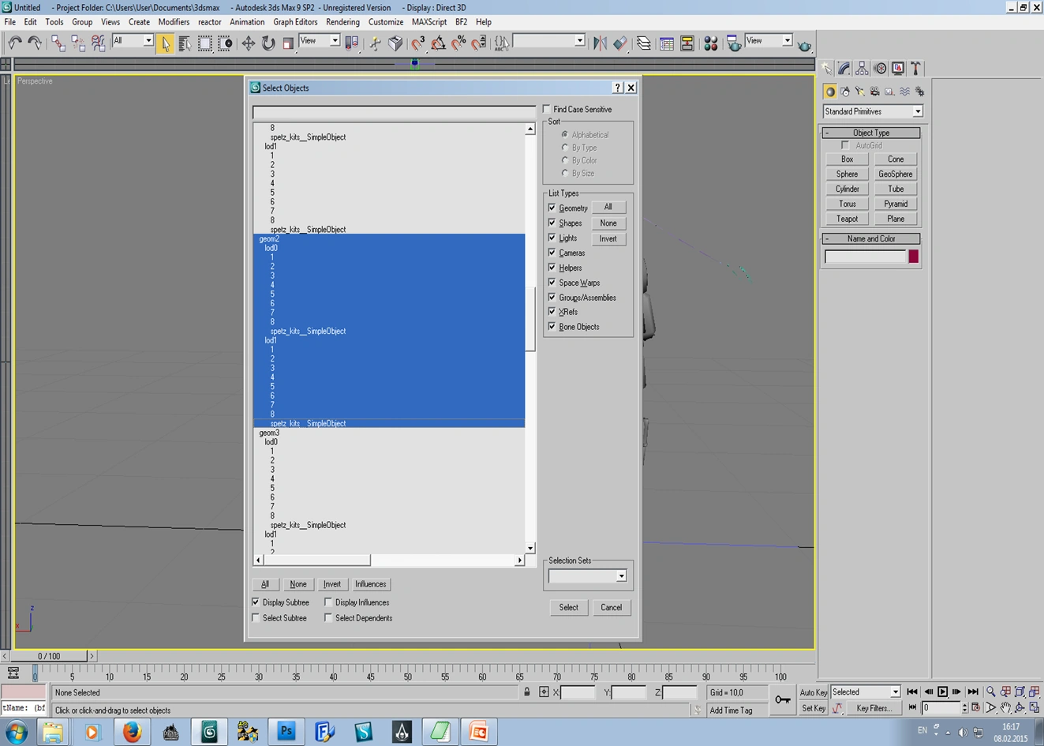Click the Invert button under list

coord(331,584)
